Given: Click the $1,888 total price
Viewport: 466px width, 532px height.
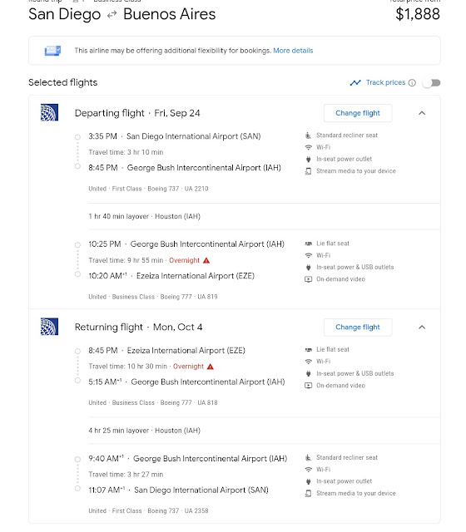Looking at the screenshot, I should 418,14.
